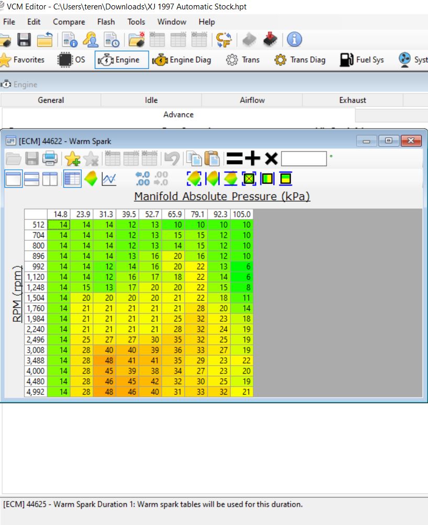Click the value input field in table toolbar
Screen dimensions: 428x525
coord(303,158)
